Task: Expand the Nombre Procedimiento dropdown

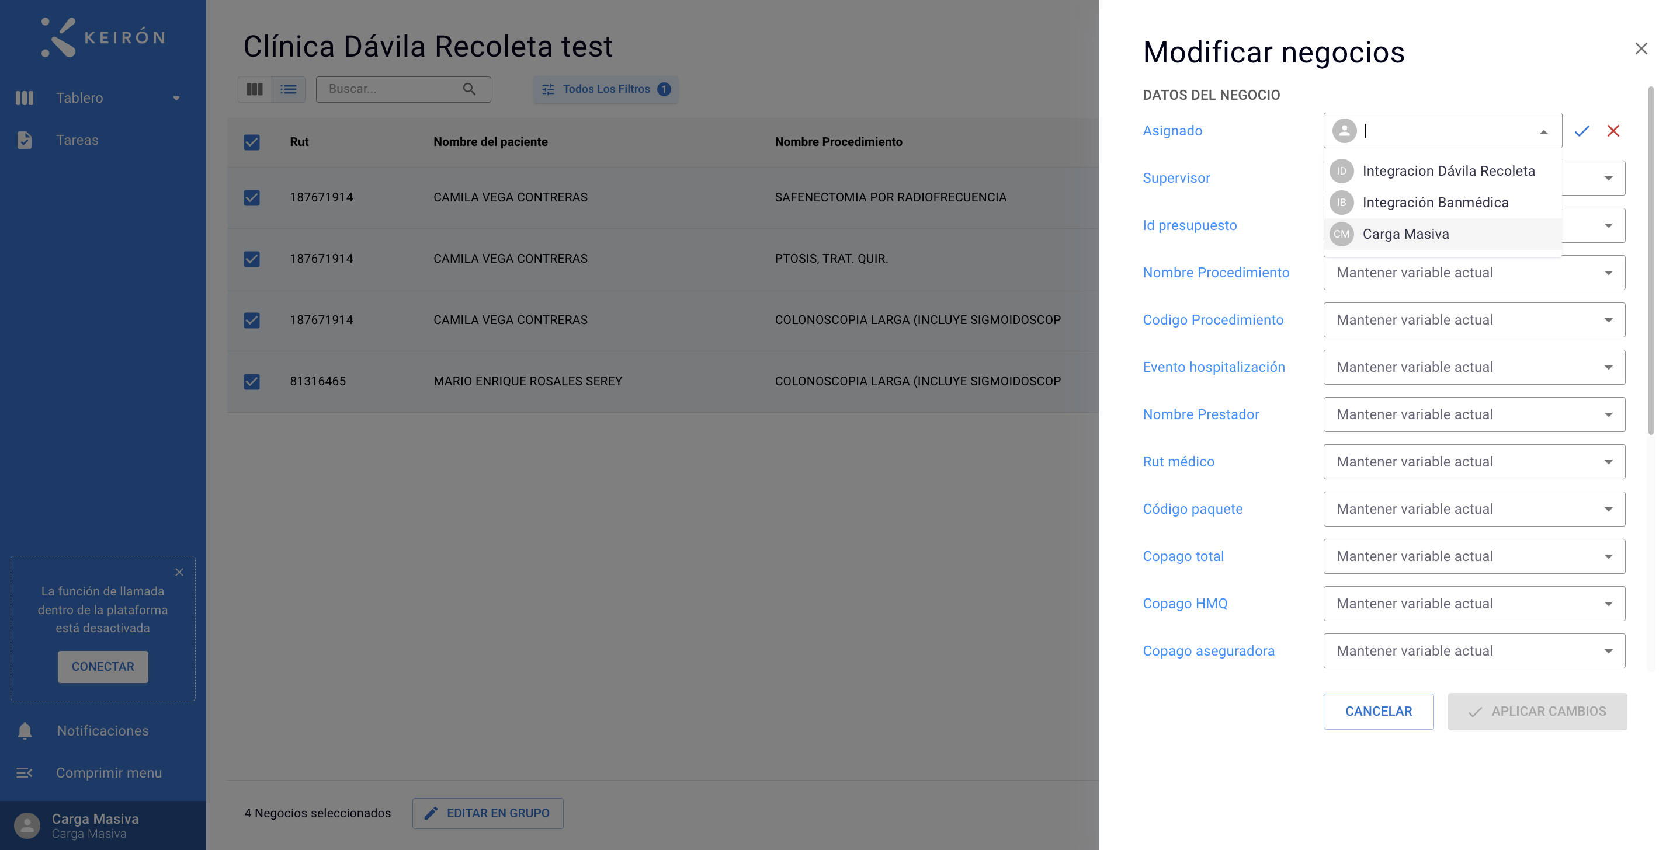Action: coord(1474,273)
